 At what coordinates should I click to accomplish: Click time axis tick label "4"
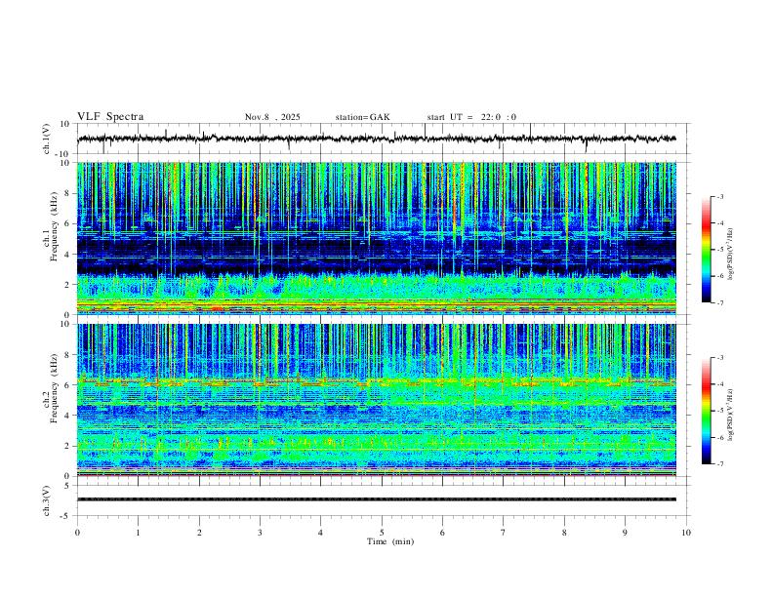[321, 533]
